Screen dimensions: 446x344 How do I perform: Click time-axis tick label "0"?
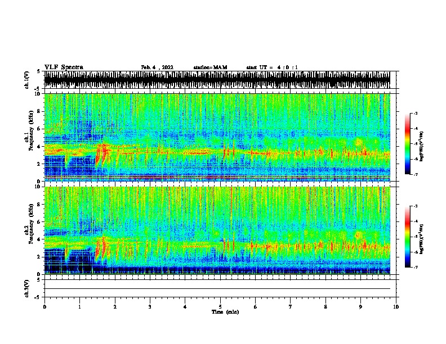pos(44,307)
